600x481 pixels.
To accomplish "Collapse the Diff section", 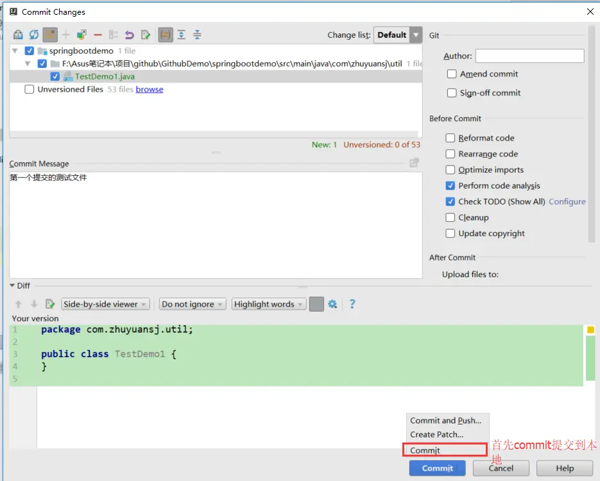I will pyautogui.click(x=12, y=285).
